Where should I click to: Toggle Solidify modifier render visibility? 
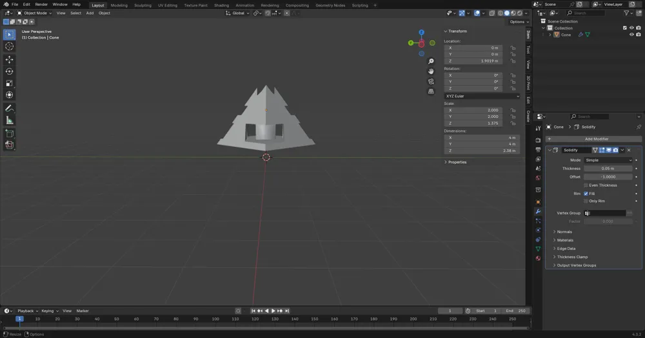click(x=616, y=150)
